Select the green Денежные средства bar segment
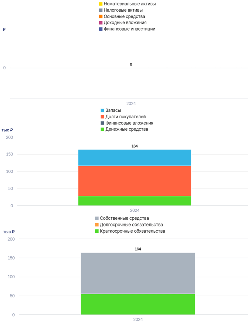The height and width of the screenshot is (323, 248). (x=135, y=201)
